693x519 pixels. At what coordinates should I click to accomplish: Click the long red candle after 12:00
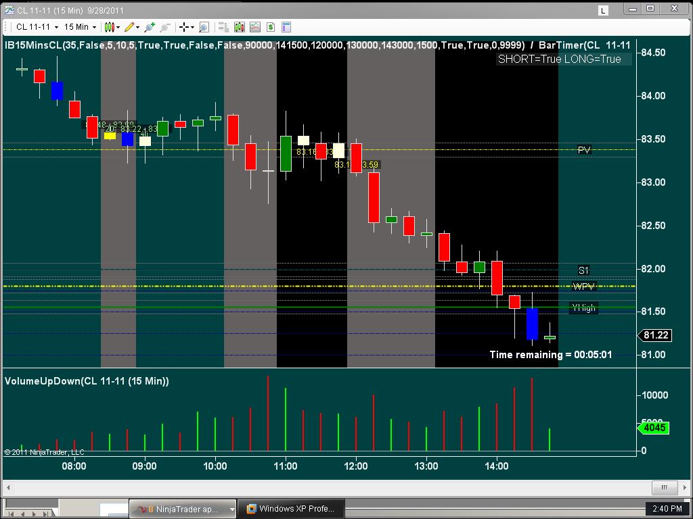pos(374,197)
